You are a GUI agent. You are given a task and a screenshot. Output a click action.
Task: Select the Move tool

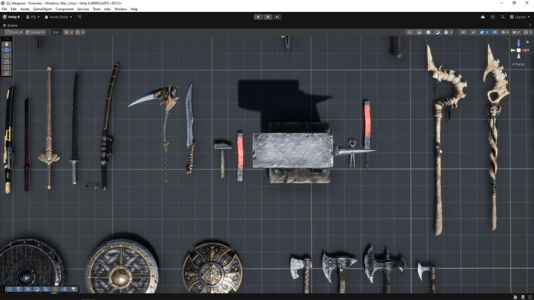coord(7,50)
